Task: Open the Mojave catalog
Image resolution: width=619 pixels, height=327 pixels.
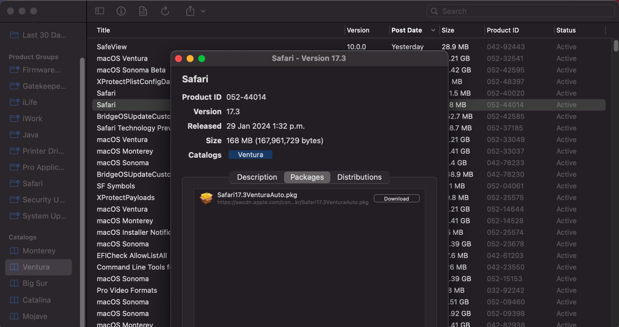Action: pyautogui.click(x=38, y=316)
